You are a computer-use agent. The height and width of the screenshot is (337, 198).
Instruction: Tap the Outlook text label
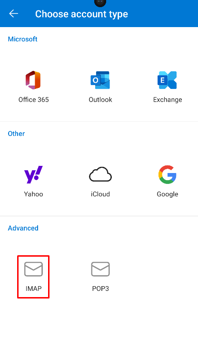[x=100, y=100]
